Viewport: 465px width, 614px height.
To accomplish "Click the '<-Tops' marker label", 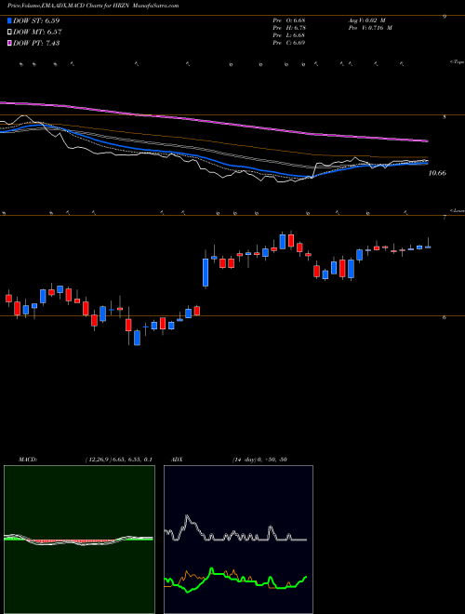I will tap(458, 62).
